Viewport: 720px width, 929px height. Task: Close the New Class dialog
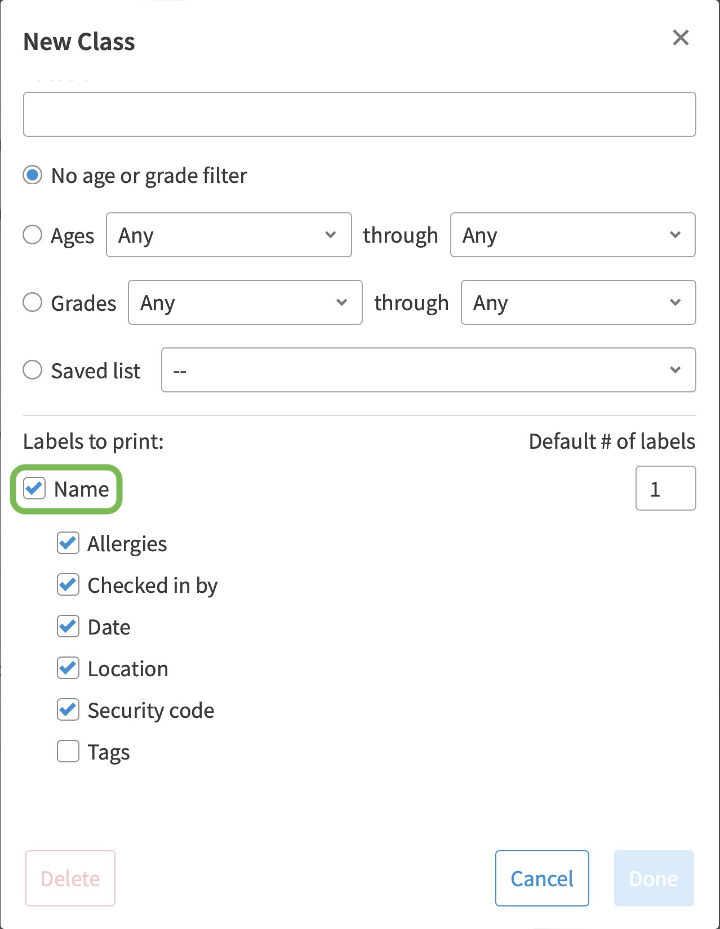coord(681,38)
